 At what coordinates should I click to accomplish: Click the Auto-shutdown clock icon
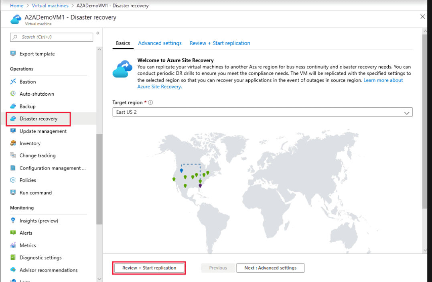[13, 94]
